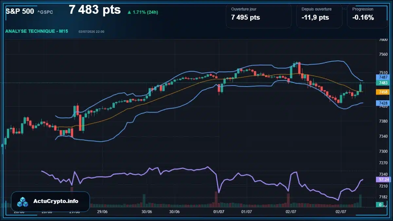Click the 7340 price axis label
Image resolution: width=393 pixels, height=221 pixels.
click(383, 136)
